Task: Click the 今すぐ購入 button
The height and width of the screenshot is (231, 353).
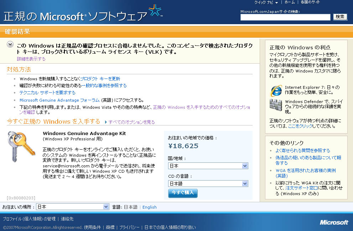Action: (183, 193)
